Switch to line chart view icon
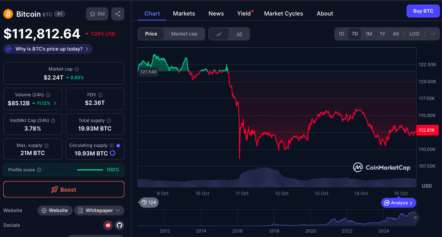 coord(219,34)
